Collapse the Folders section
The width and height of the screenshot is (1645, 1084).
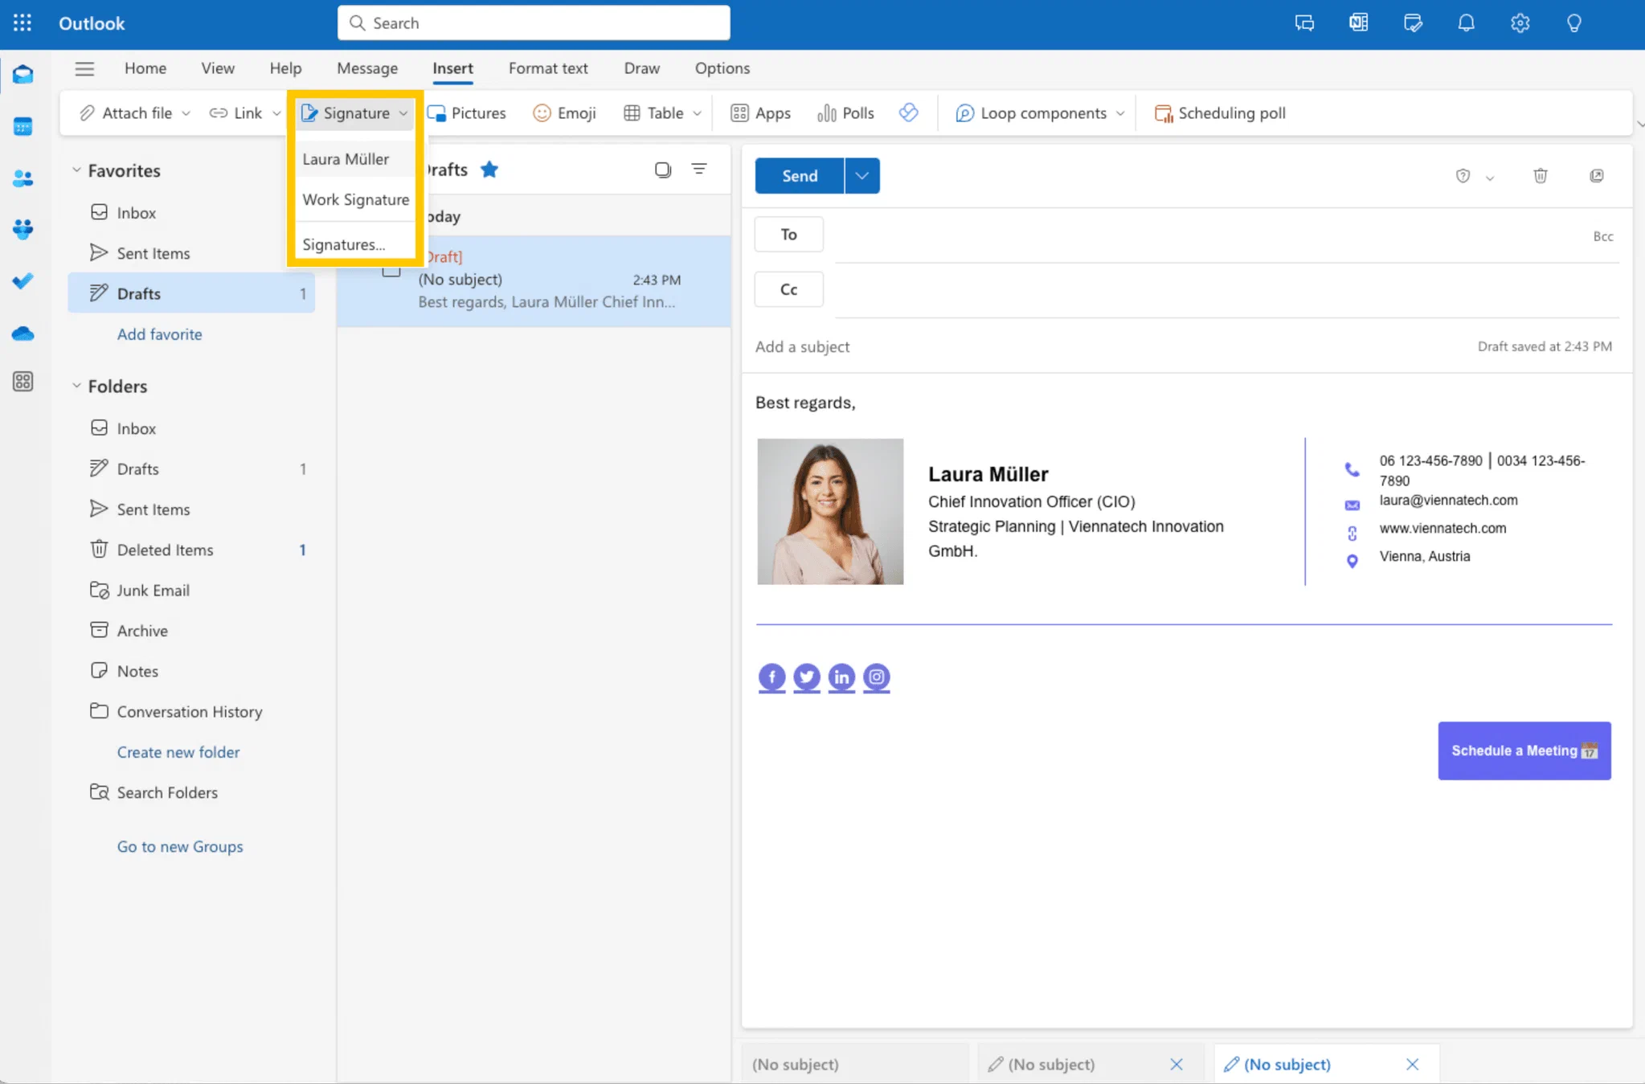[76, 387]
